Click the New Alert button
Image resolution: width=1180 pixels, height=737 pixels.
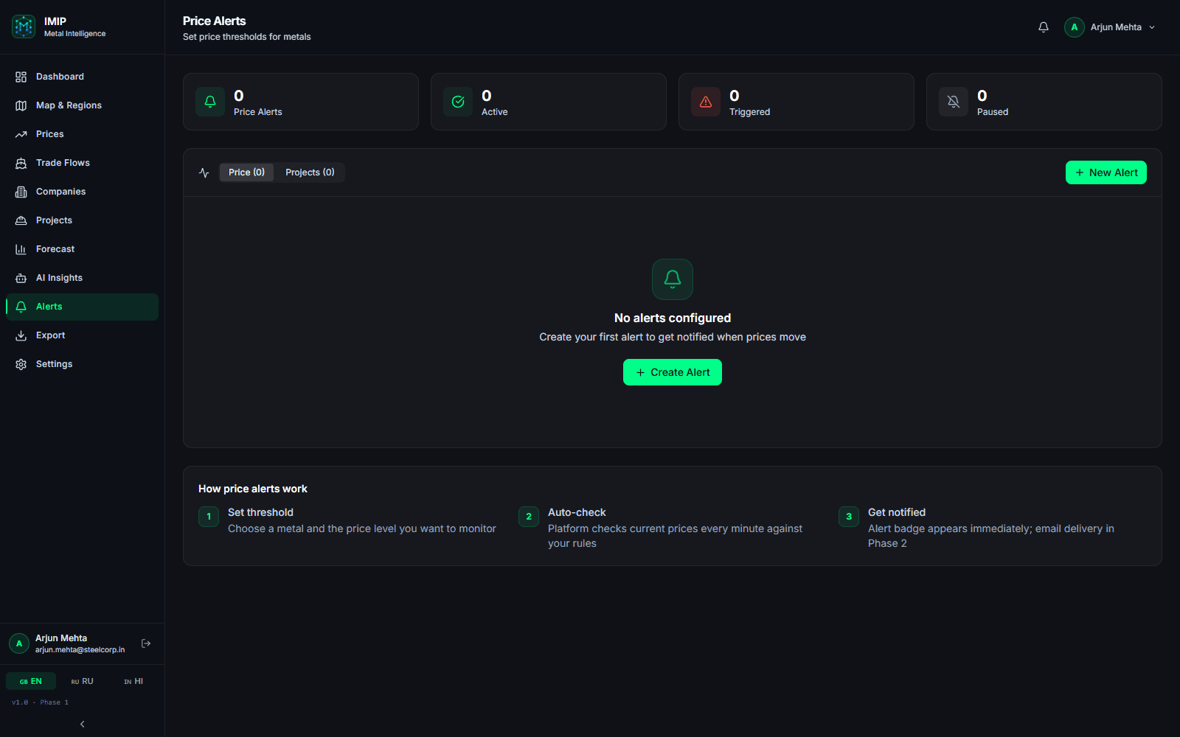[x=1106, y=172]
